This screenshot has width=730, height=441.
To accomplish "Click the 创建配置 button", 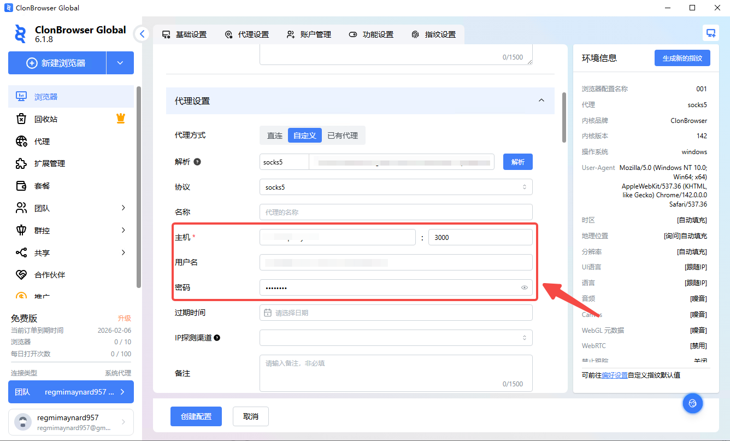I will 196,416.
